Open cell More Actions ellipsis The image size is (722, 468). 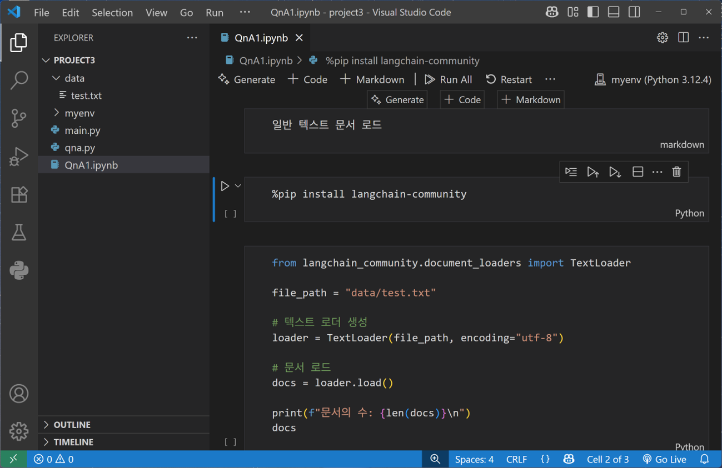(x=658, y=172)
